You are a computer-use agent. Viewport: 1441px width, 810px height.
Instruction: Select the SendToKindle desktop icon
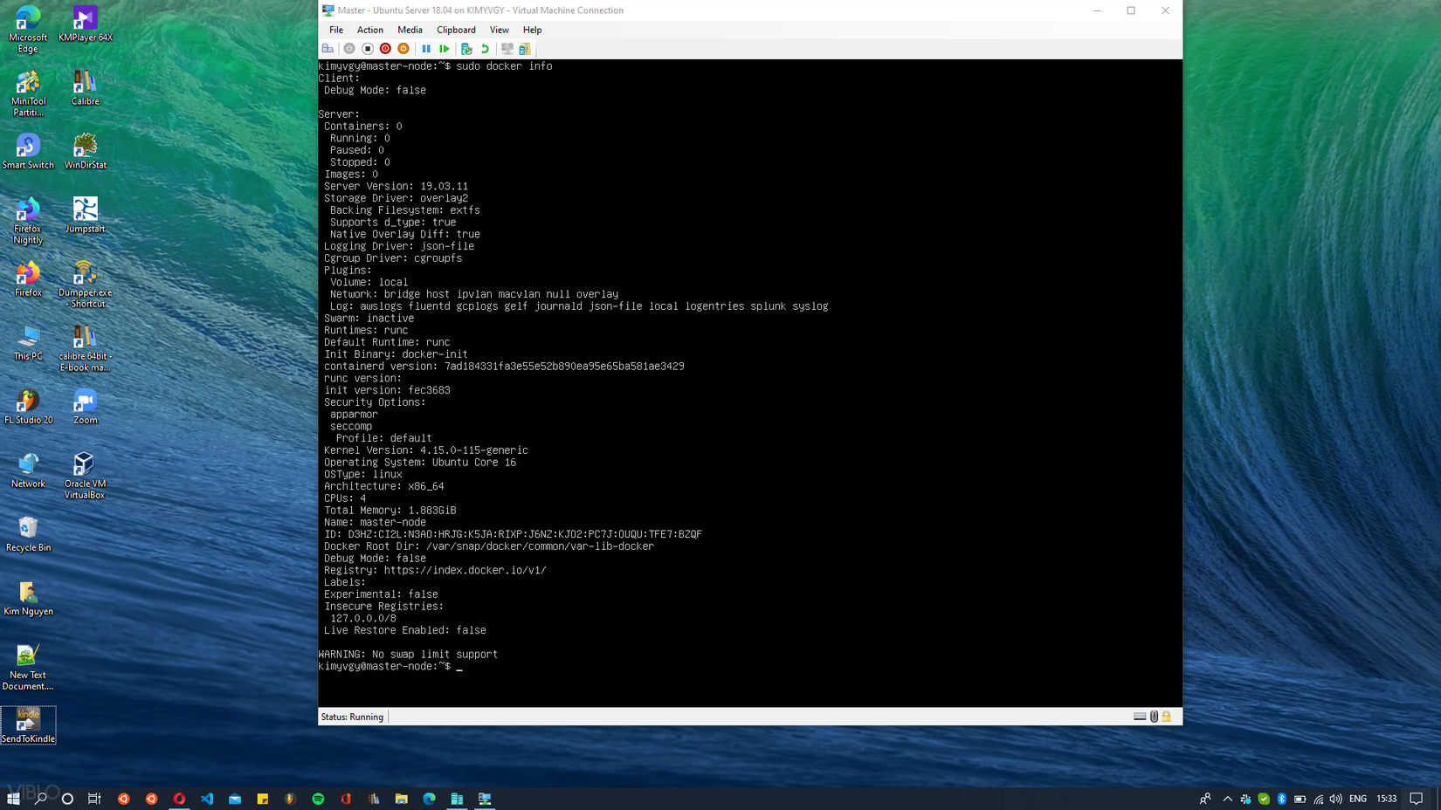click(28, 725)
